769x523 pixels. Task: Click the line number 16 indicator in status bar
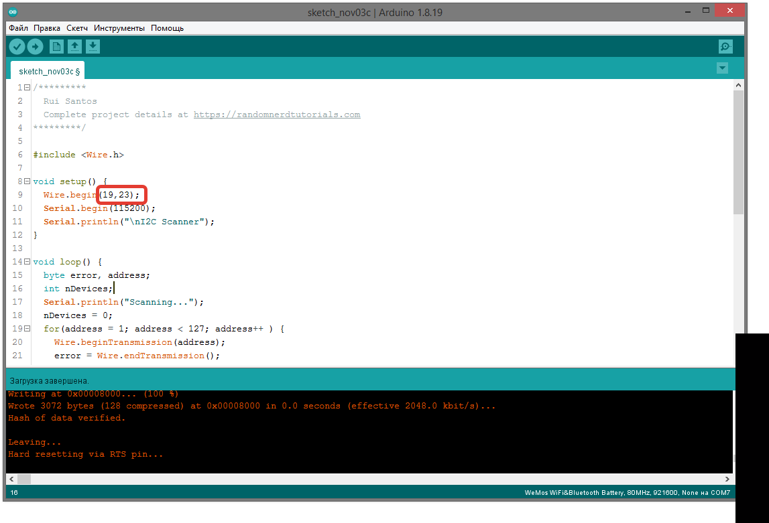14,493
